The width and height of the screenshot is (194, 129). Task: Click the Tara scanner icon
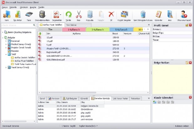pyautogui.click(x=29, y=15)
